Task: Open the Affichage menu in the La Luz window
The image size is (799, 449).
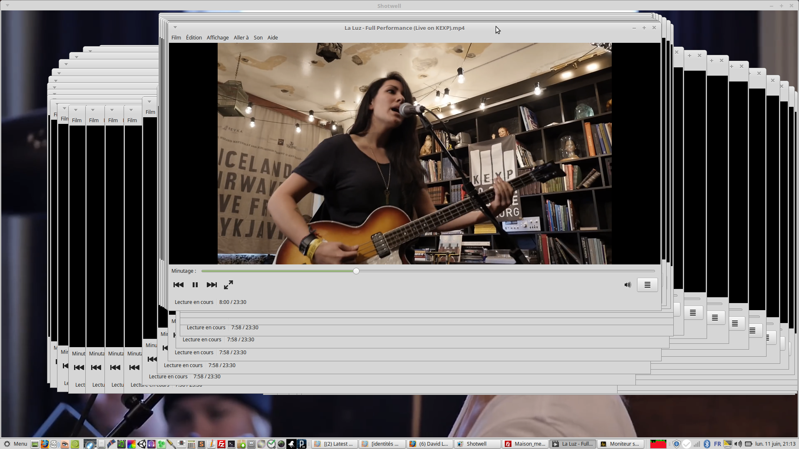Action: coord(218,37)
